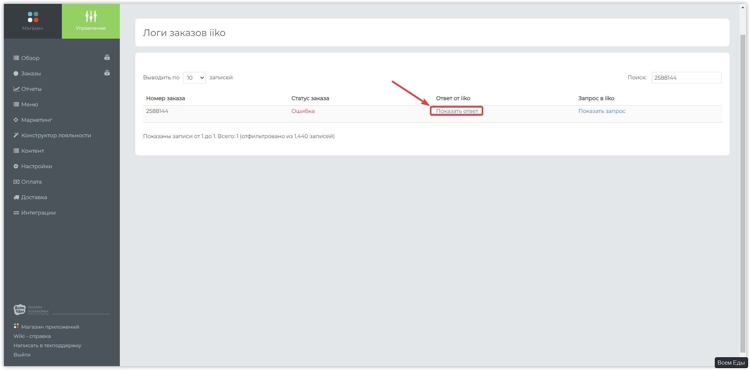Open Оплата in the sidebar
The width and height of the screenshot is (750, 370).
pyautogui.click(x=31, y=182)
